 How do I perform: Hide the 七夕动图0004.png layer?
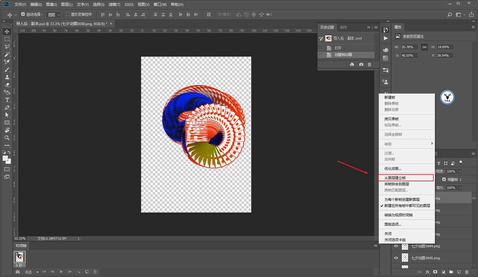(x=396, y=246)
